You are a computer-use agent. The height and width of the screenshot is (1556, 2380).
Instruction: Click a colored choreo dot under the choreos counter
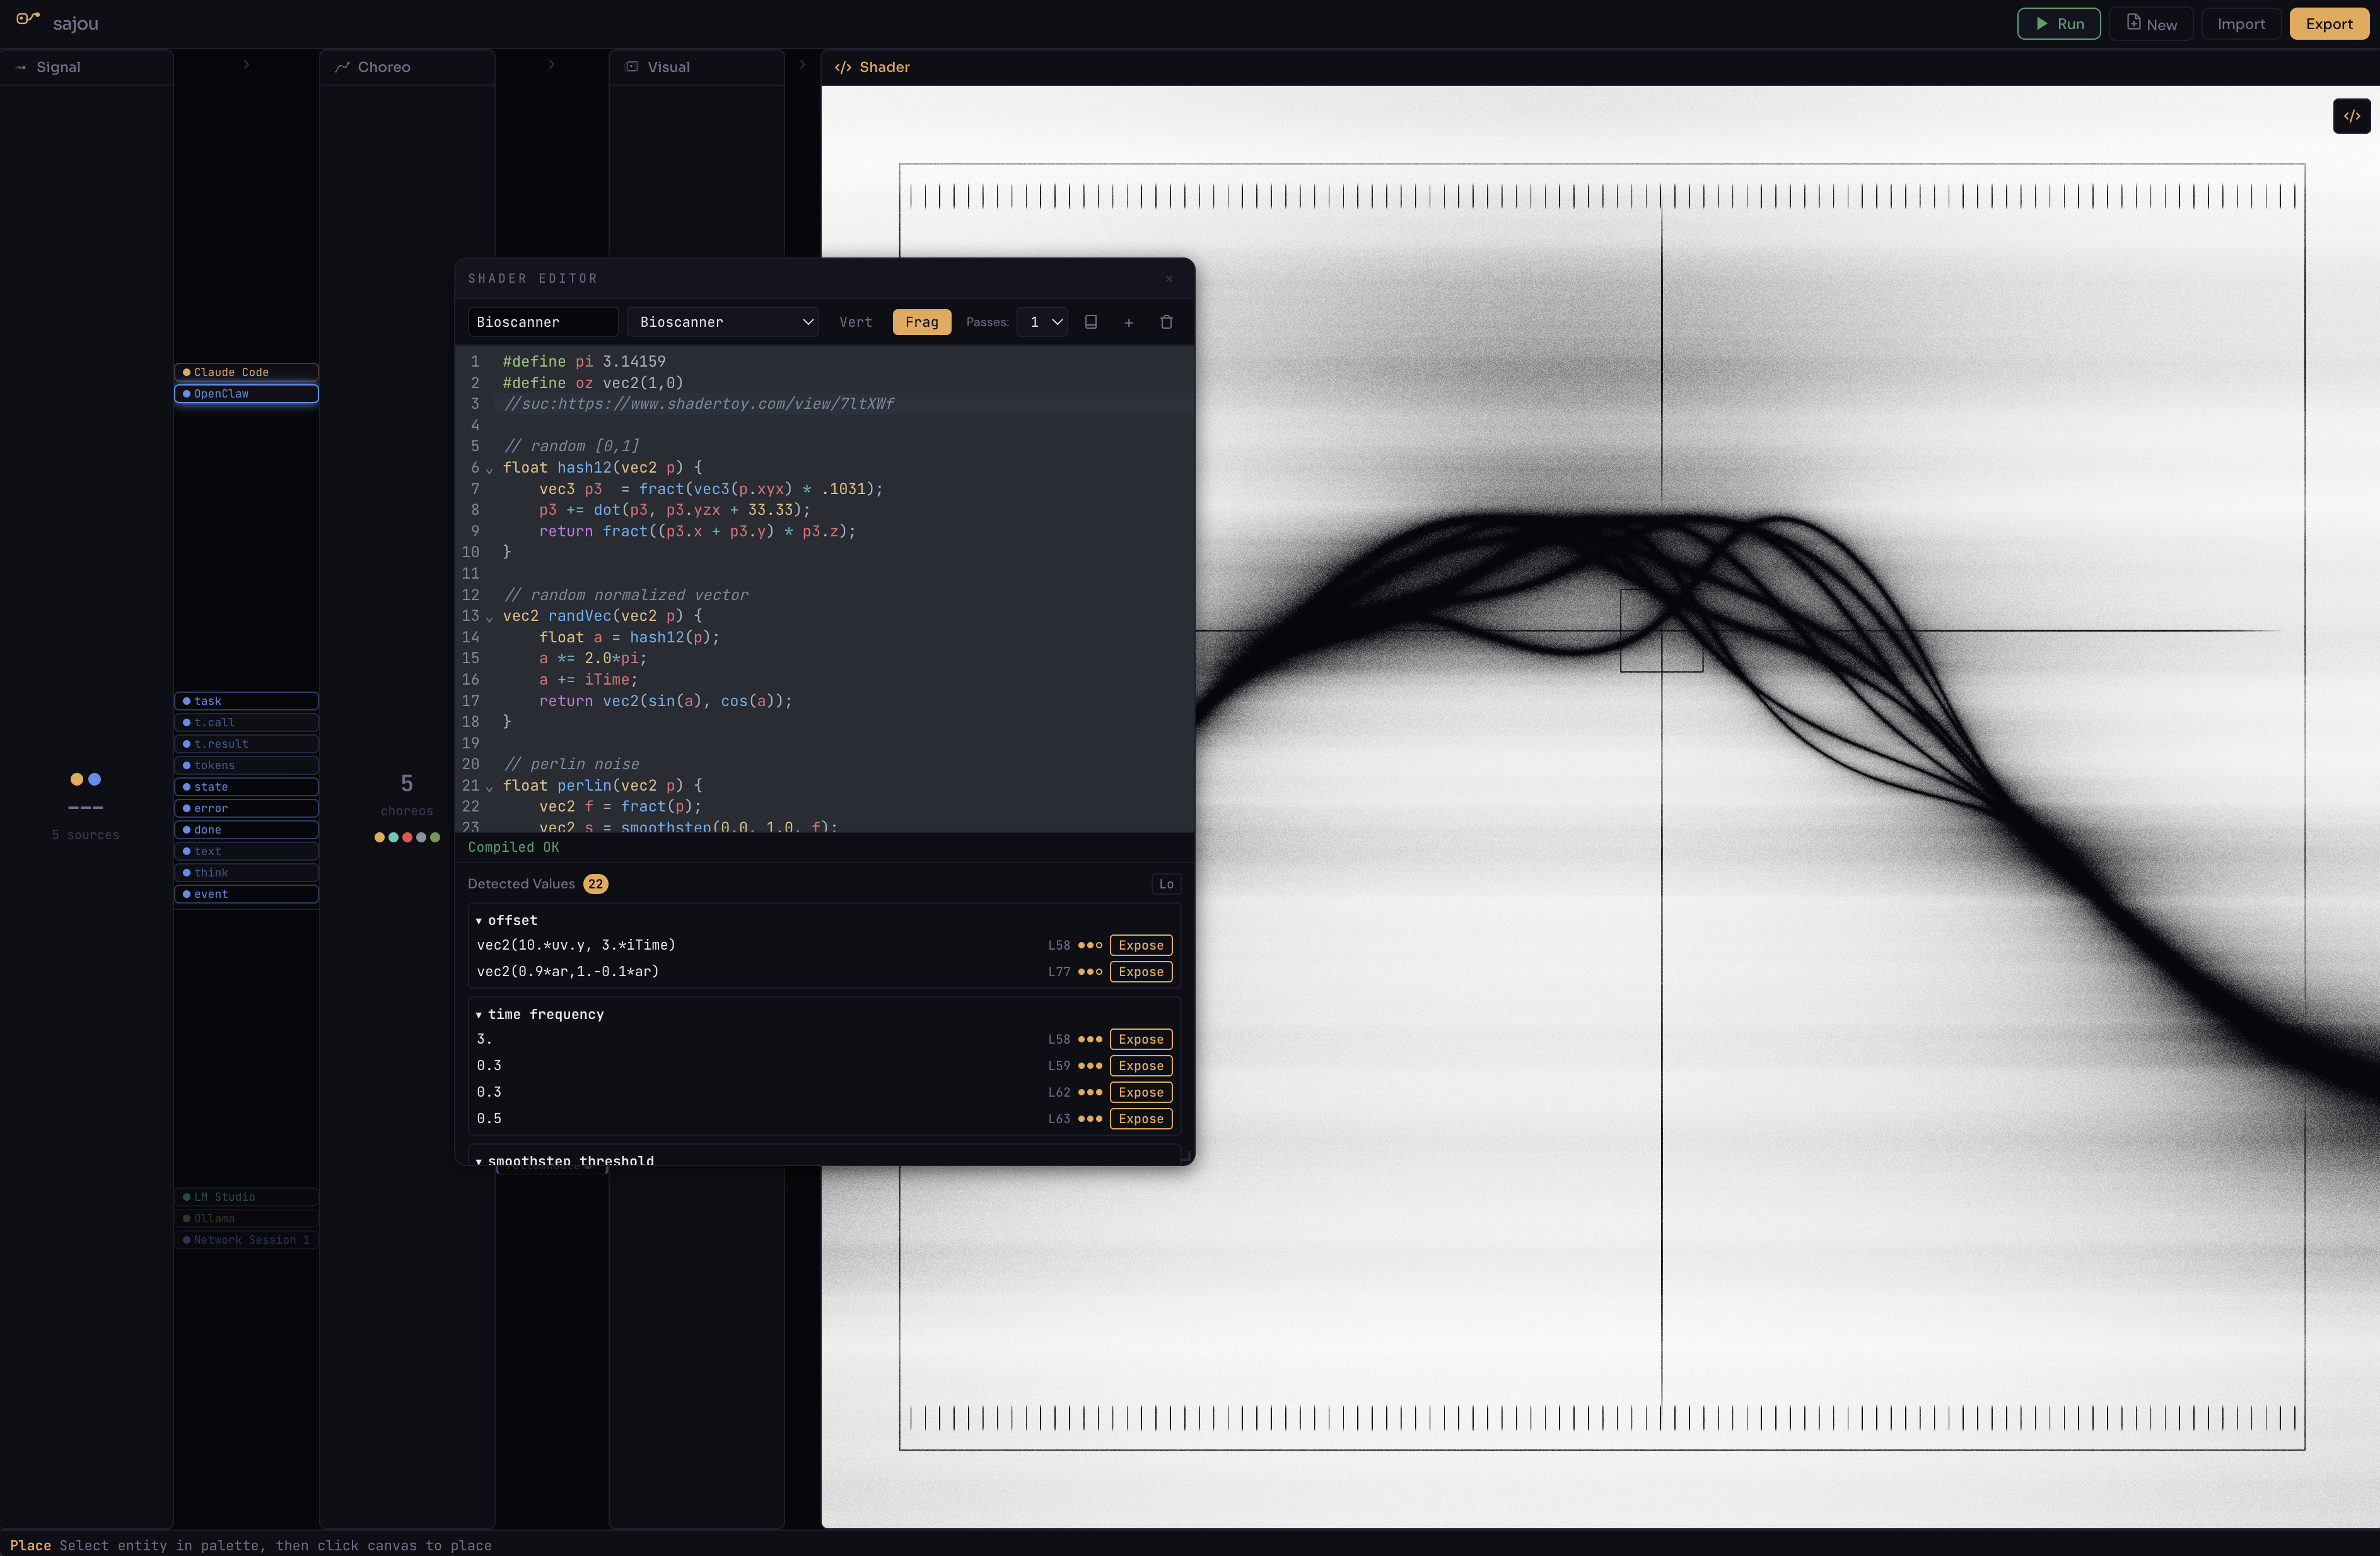[378, 837]
